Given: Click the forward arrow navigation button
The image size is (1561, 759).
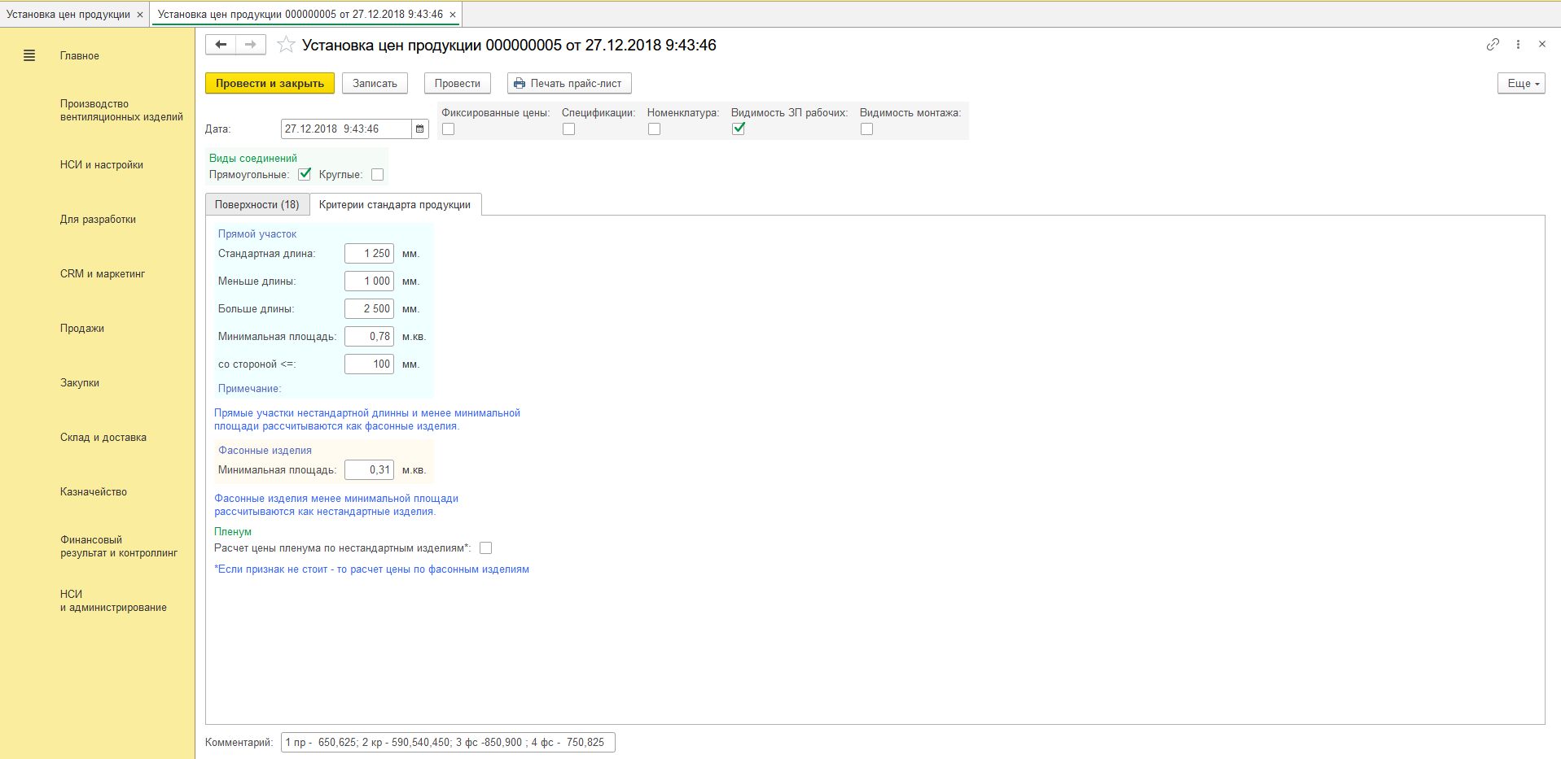Looking at the screenshot, I should (x=251, y=45).
